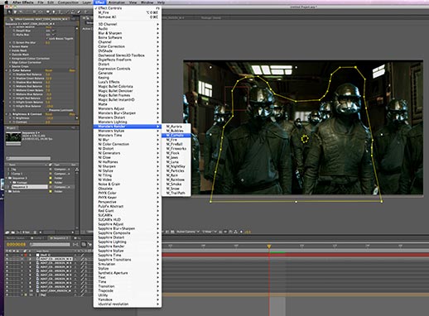Expand the Outside Mask group

(10, 55)
